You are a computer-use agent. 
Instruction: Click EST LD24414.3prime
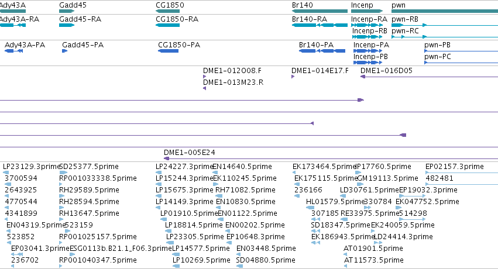[403, 237]
